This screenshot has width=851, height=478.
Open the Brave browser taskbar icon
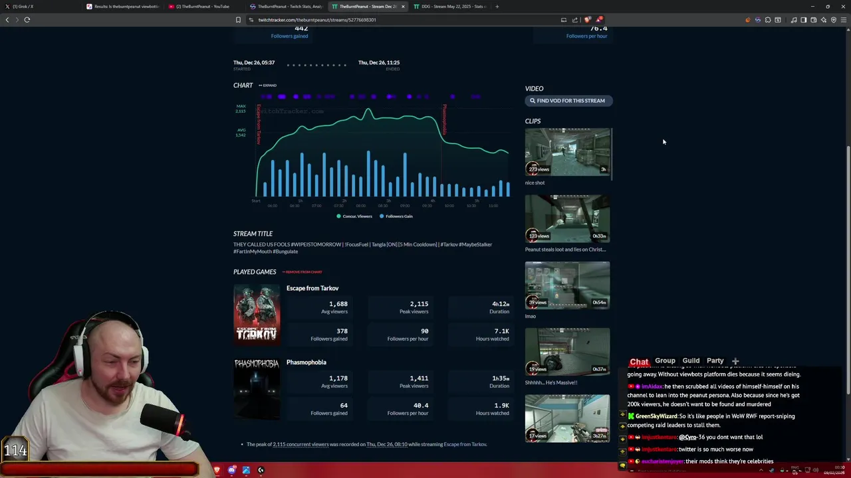pos(217,470)
